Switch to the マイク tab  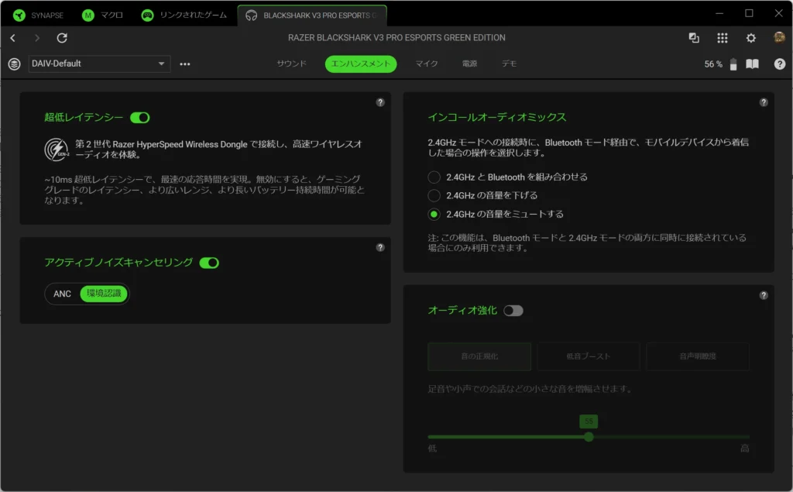click(427, 64)
